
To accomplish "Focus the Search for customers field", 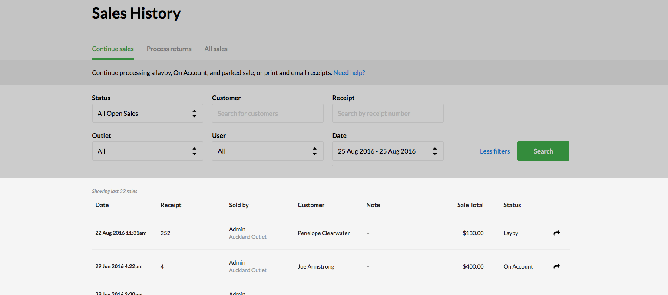I will [268, 114].
